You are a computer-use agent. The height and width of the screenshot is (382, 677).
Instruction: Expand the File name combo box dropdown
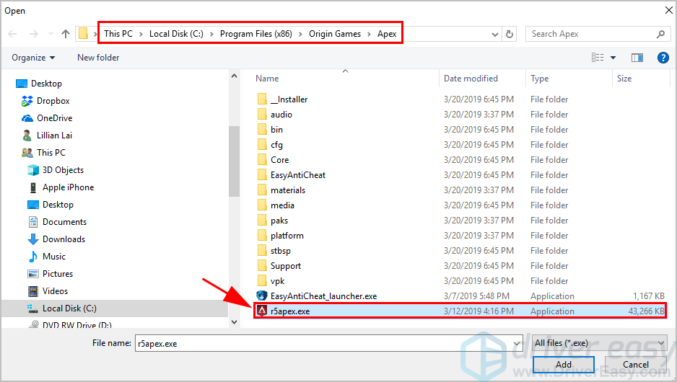pyautogui.click(x=516, y=344)
